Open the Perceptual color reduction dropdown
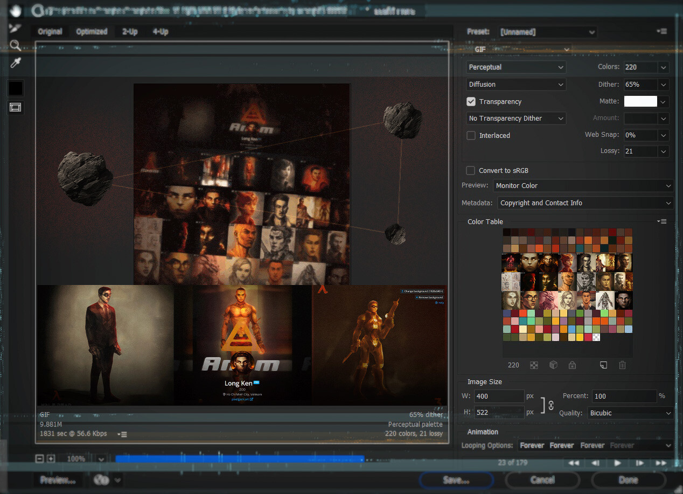The width and height of the screenshot is (683, 494). (x=515, y=67)
